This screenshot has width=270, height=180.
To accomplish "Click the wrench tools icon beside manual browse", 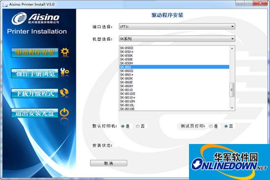I will coord(65,72).
